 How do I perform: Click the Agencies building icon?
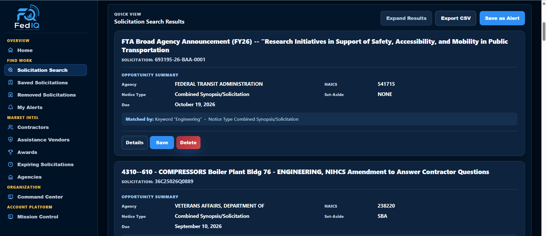[x=11, y=177]
